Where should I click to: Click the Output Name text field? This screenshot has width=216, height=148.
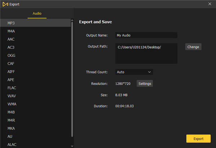click(146, 35)
